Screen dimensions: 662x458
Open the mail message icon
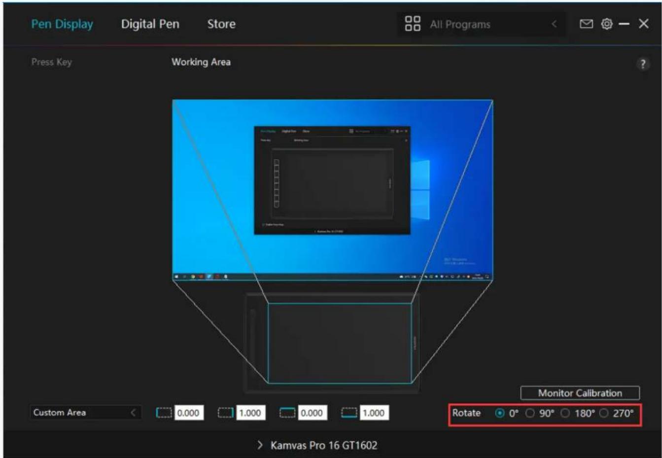pos(586,24)
